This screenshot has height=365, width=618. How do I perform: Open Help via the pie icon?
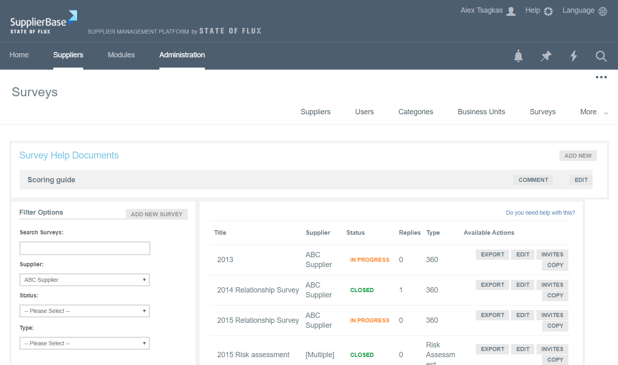point(548,11)
